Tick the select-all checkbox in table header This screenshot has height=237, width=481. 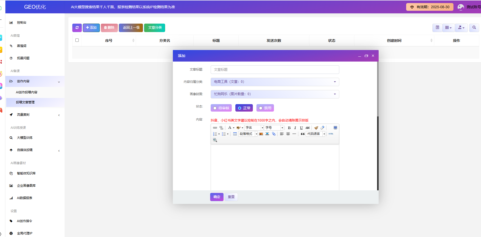click(x=77, y=40)
